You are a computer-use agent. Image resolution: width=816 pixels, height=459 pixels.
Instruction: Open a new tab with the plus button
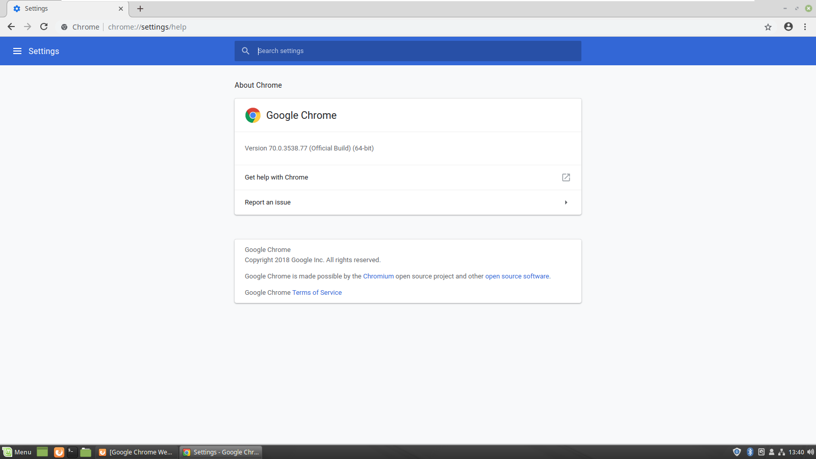point(140,9)
